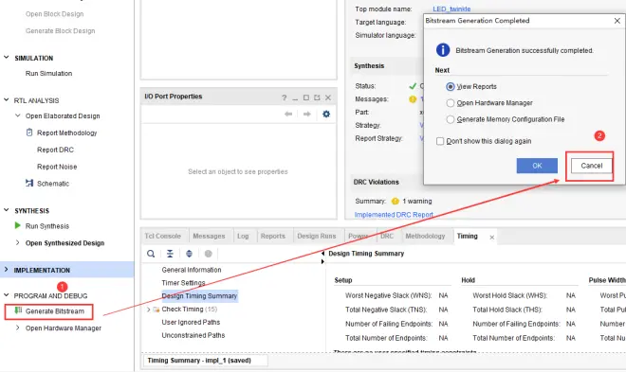Click the Schematic icon in RTL Analysis
The image size is (626, 372).
tap(29, 183)
